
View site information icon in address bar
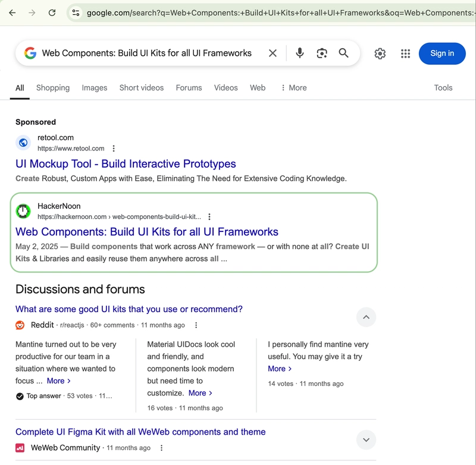point(76,12)
